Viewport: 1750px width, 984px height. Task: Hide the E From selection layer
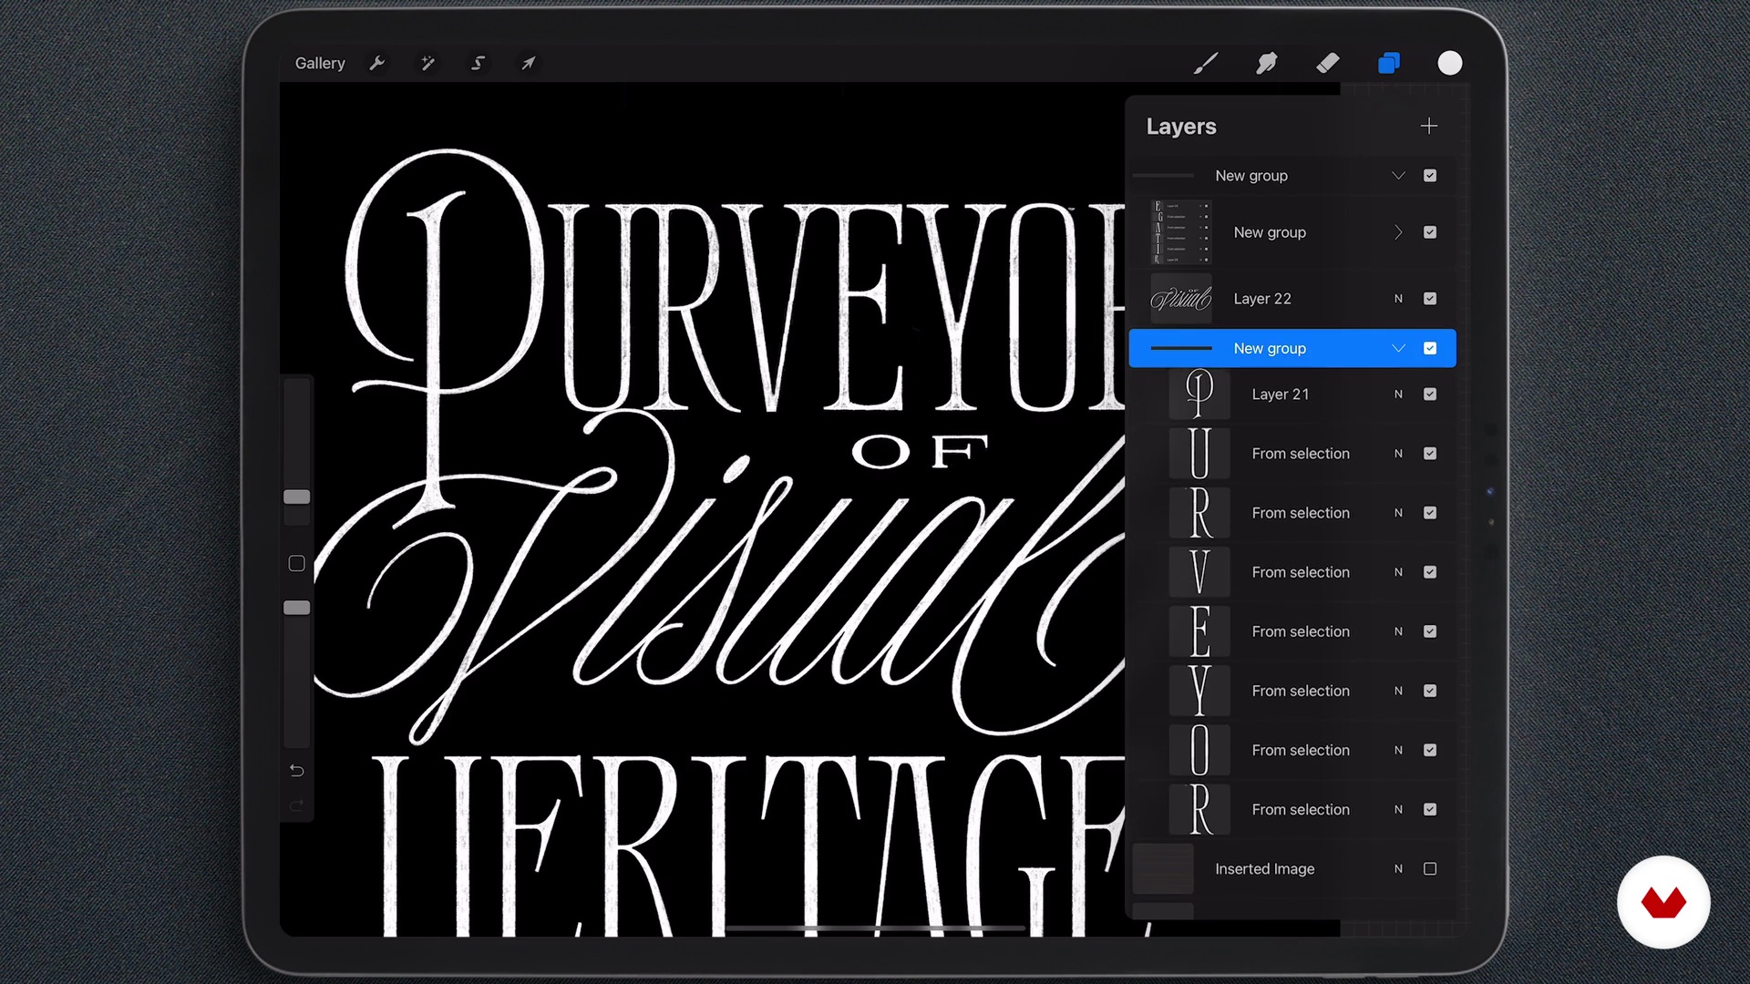pyautogui.click(x=1430, y=631)
